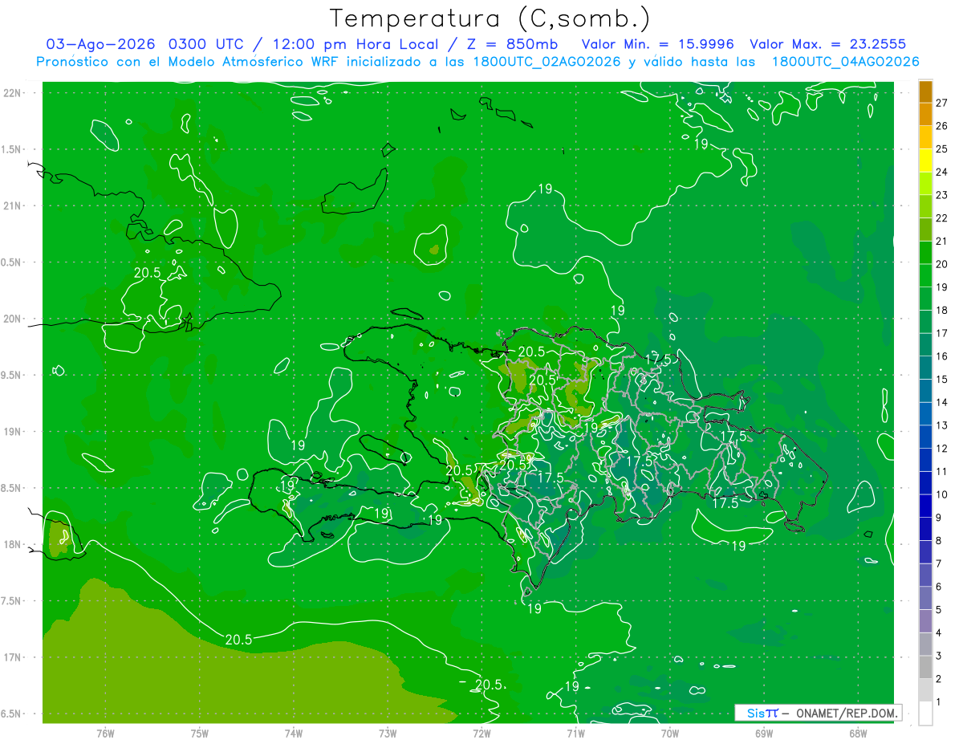Click "Valor Max. = 23.2555" text
The width and height of the screenshot is (963, 744).
click(827, 44)
